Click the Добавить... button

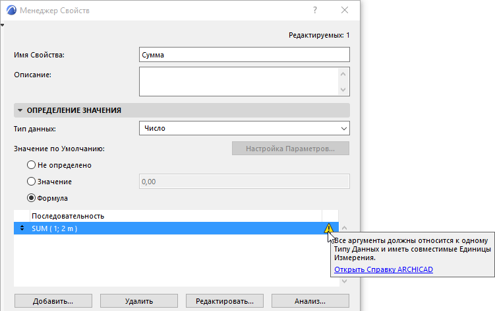point(53,301)
